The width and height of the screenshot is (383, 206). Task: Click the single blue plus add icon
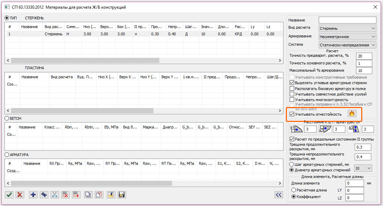click(x=33, y=195)
